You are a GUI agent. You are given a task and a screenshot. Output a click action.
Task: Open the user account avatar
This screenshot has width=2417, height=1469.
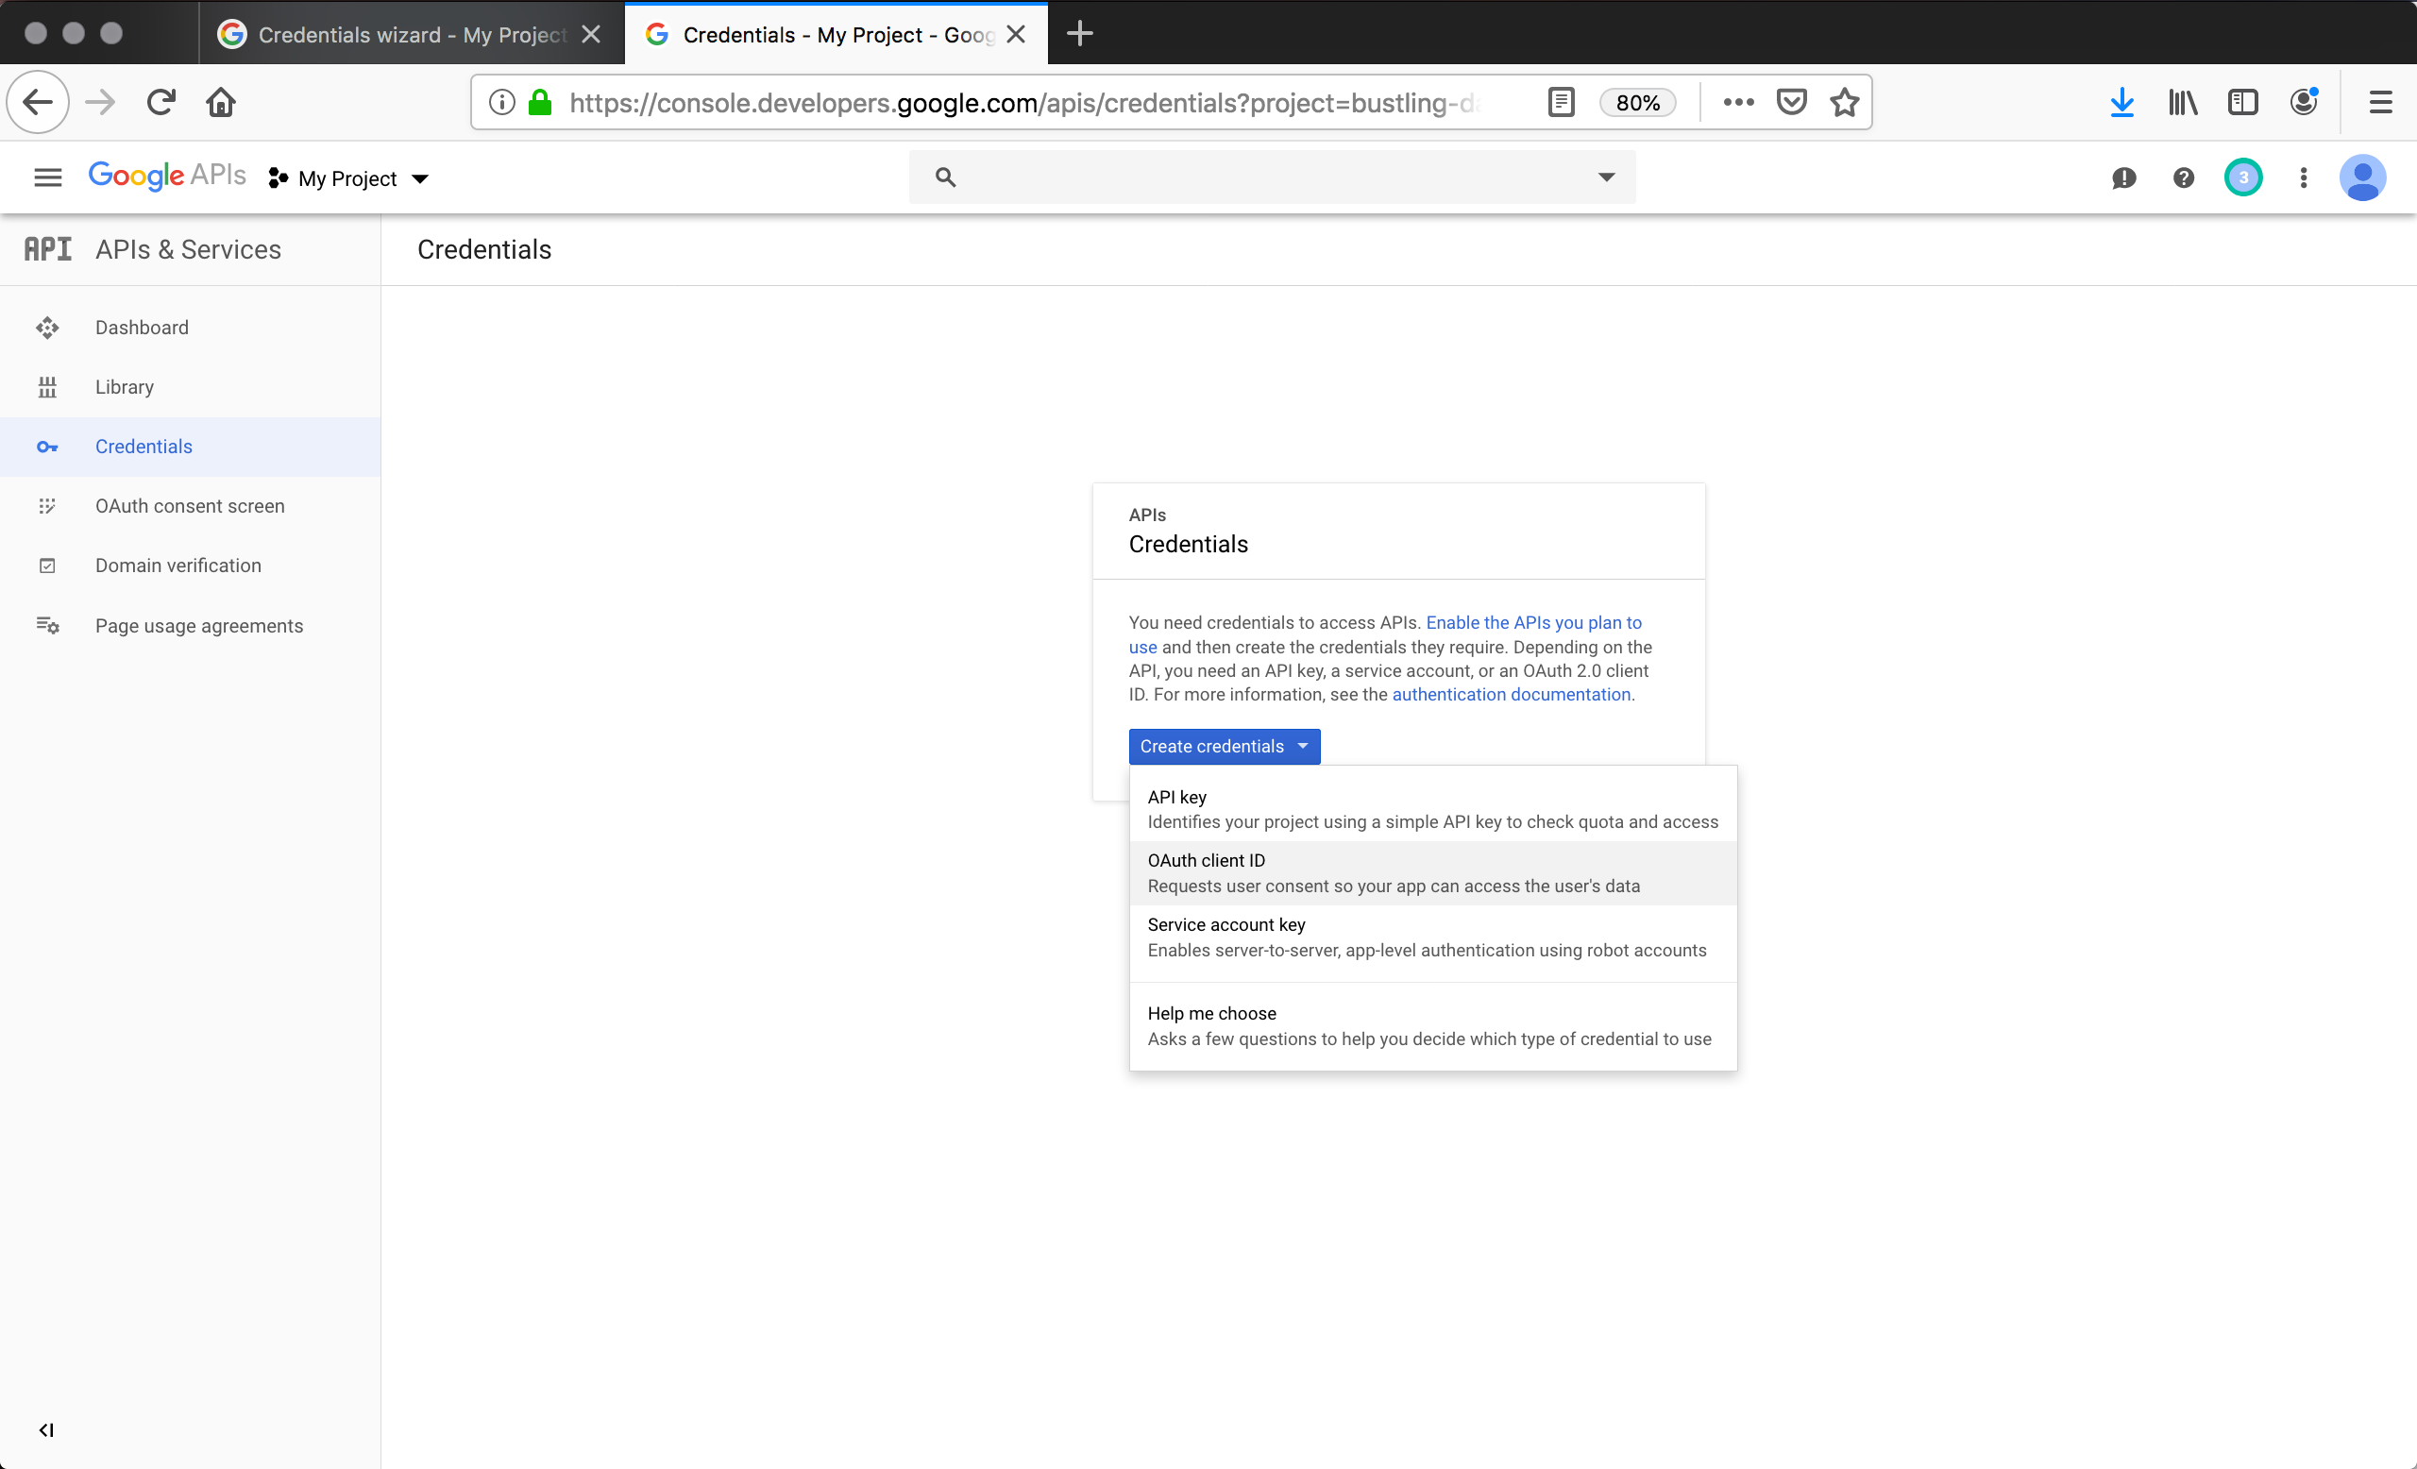point(2362,177)
